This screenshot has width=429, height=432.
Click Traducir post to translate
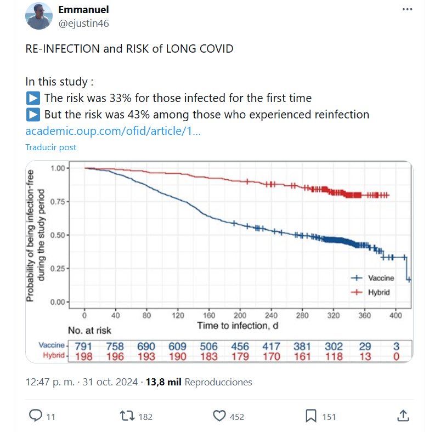click(51, 147)
